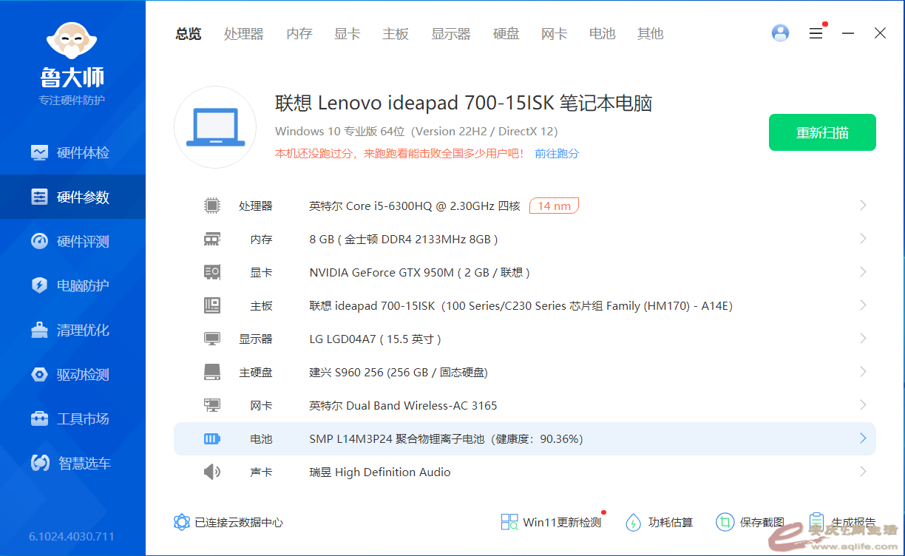Expand battery details arrow
This screenshot has width=905, height=556.
863,438
